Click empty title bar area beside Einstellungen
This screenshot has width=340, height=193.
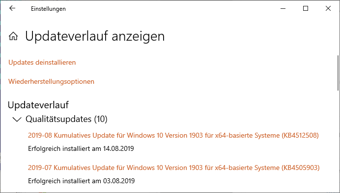(169, 8)
